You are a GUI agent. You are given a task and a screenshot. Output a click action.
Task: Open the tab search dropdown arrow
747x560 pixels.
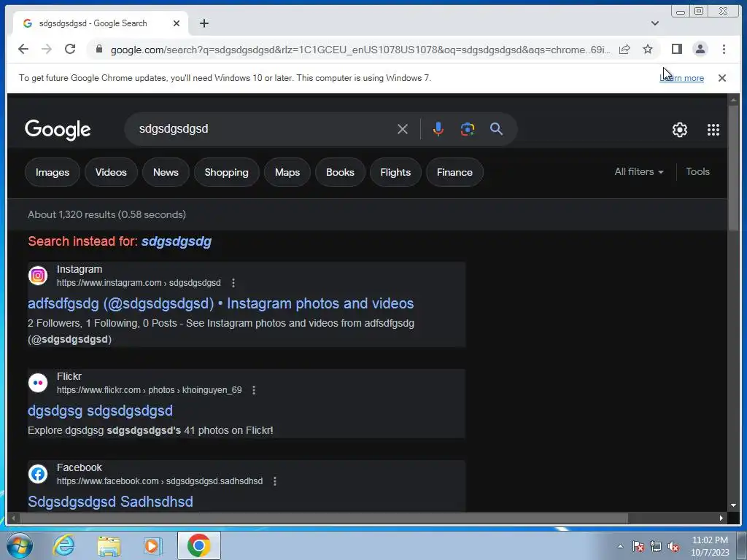pyautogui.click(x=655, y=23)
